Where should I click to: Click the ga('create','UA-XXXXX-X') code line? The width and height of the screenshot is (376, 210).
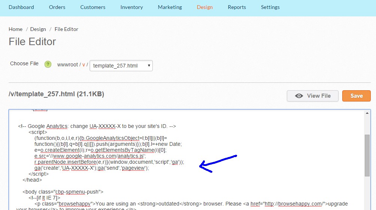pos(92,168)
